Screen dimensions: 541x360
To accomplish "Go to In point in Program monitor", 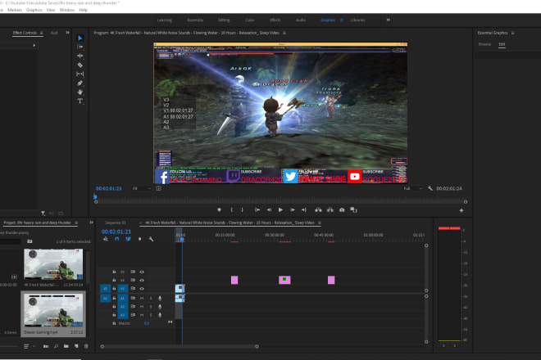I will click(257, 209).
